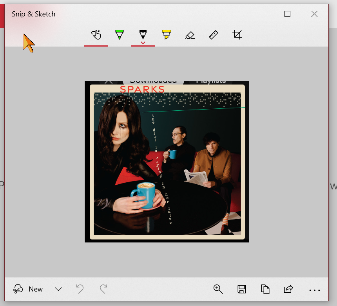Open the ruler tool
Image resolution: width=337 pixels, height=306 pixels.
[213, 35]
